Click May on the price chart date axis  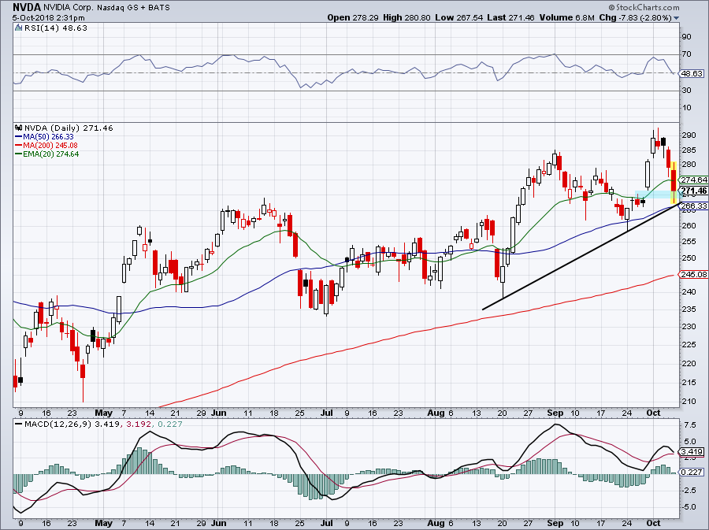103,413
